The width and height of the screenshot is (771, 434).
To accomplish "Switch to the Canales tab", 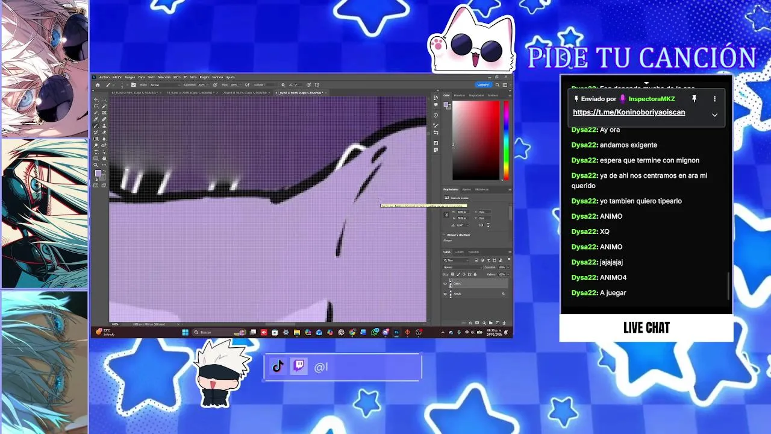I will [459, 252].
